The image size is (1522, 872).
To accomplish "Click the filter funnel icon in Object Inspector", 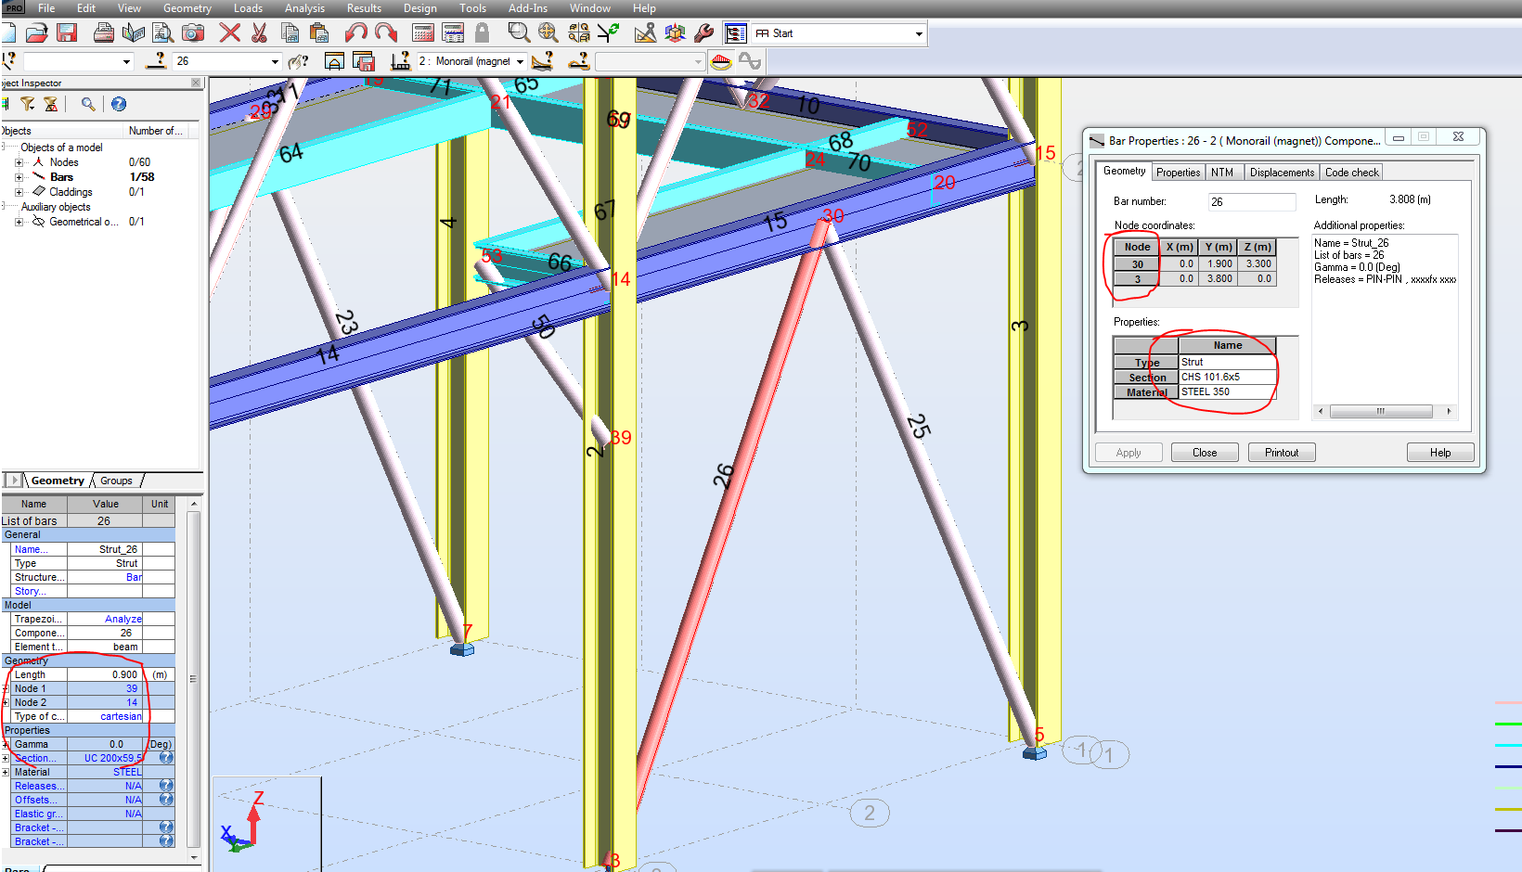I will coord(28,104).
